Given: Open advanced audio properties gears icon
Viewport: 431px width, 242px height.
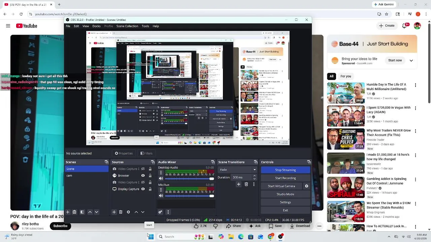Looking at the screenshot, I should 160,212.
